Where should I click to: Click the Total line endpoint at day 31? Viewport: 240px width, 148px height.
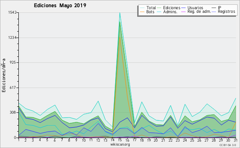pos(236,98)
